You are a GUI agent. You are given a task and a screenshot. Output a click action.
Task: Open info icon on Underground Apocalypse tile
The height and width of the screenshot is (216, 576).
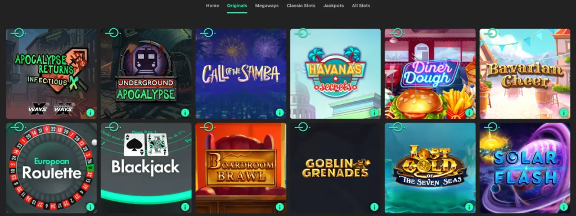(x=185, y=112)
